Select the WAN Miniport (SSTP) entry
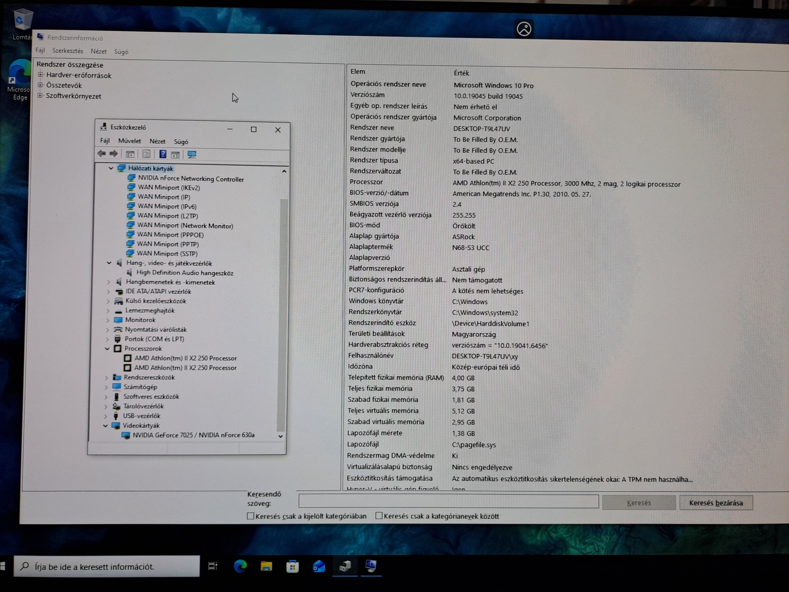This screenshot has width=789, height=592. pos(167,254)
